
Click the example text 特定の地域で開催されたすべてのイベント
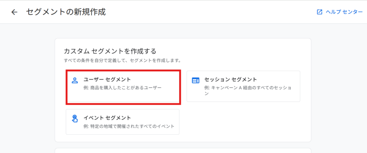click(129, 126)
